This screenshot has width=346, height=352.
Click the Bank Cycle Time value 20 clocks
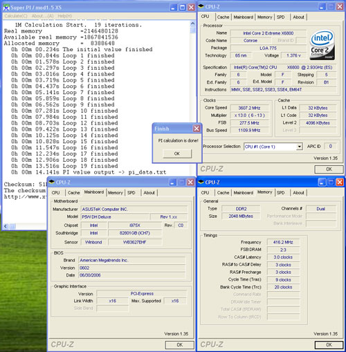click(x=283, y=287)
